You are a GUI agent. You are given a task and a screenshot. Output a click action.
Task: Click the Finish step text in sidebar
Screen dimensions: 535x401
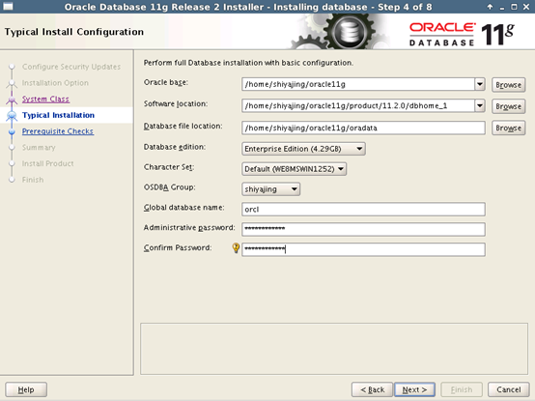(33, 180)
